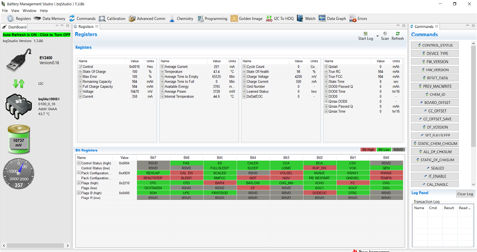This screenshot has width=477, height=252.
Task: Open the Golden Image tool
Action: pos(247,19)
